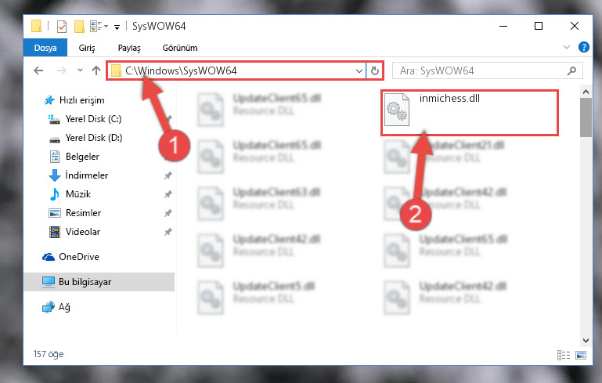The width and height of the screenshot is (602, 383).
Task: Open recent locations dropdown arrow
Action: 80,70
